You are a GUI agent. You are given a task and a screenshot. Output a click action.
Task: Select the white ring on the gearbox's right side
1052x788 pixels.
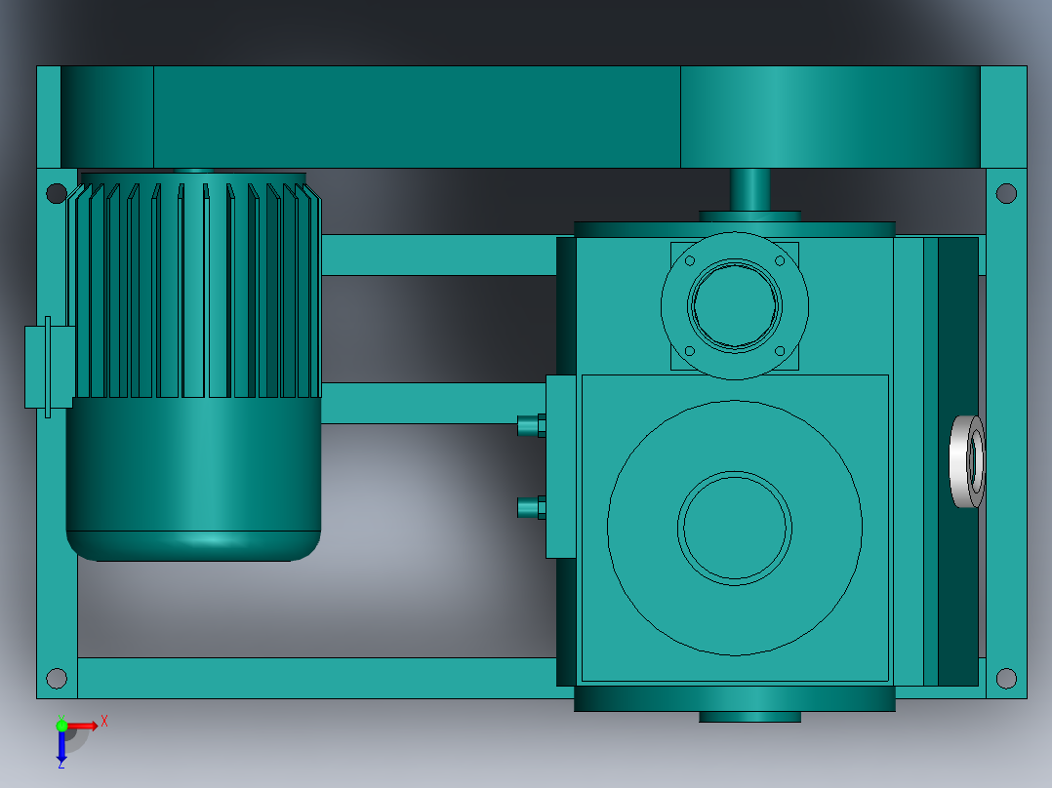coord(967,461)
